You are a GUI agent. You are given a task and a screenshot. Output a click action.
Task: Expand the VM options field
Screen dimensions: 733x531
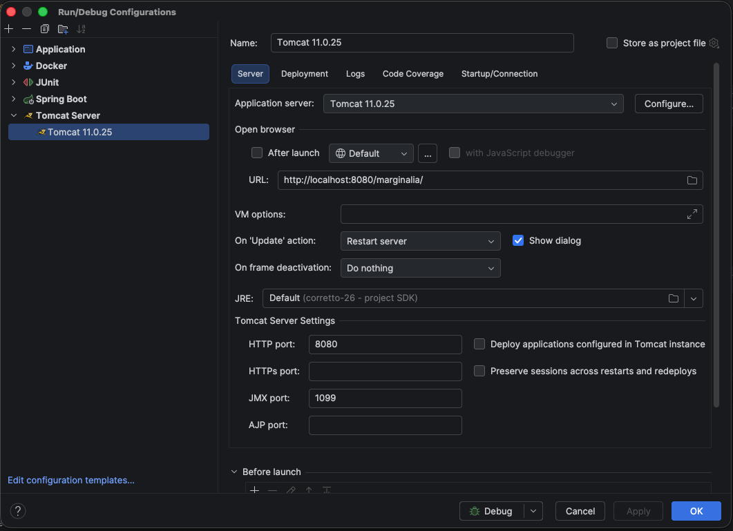[x=692, y=214]
